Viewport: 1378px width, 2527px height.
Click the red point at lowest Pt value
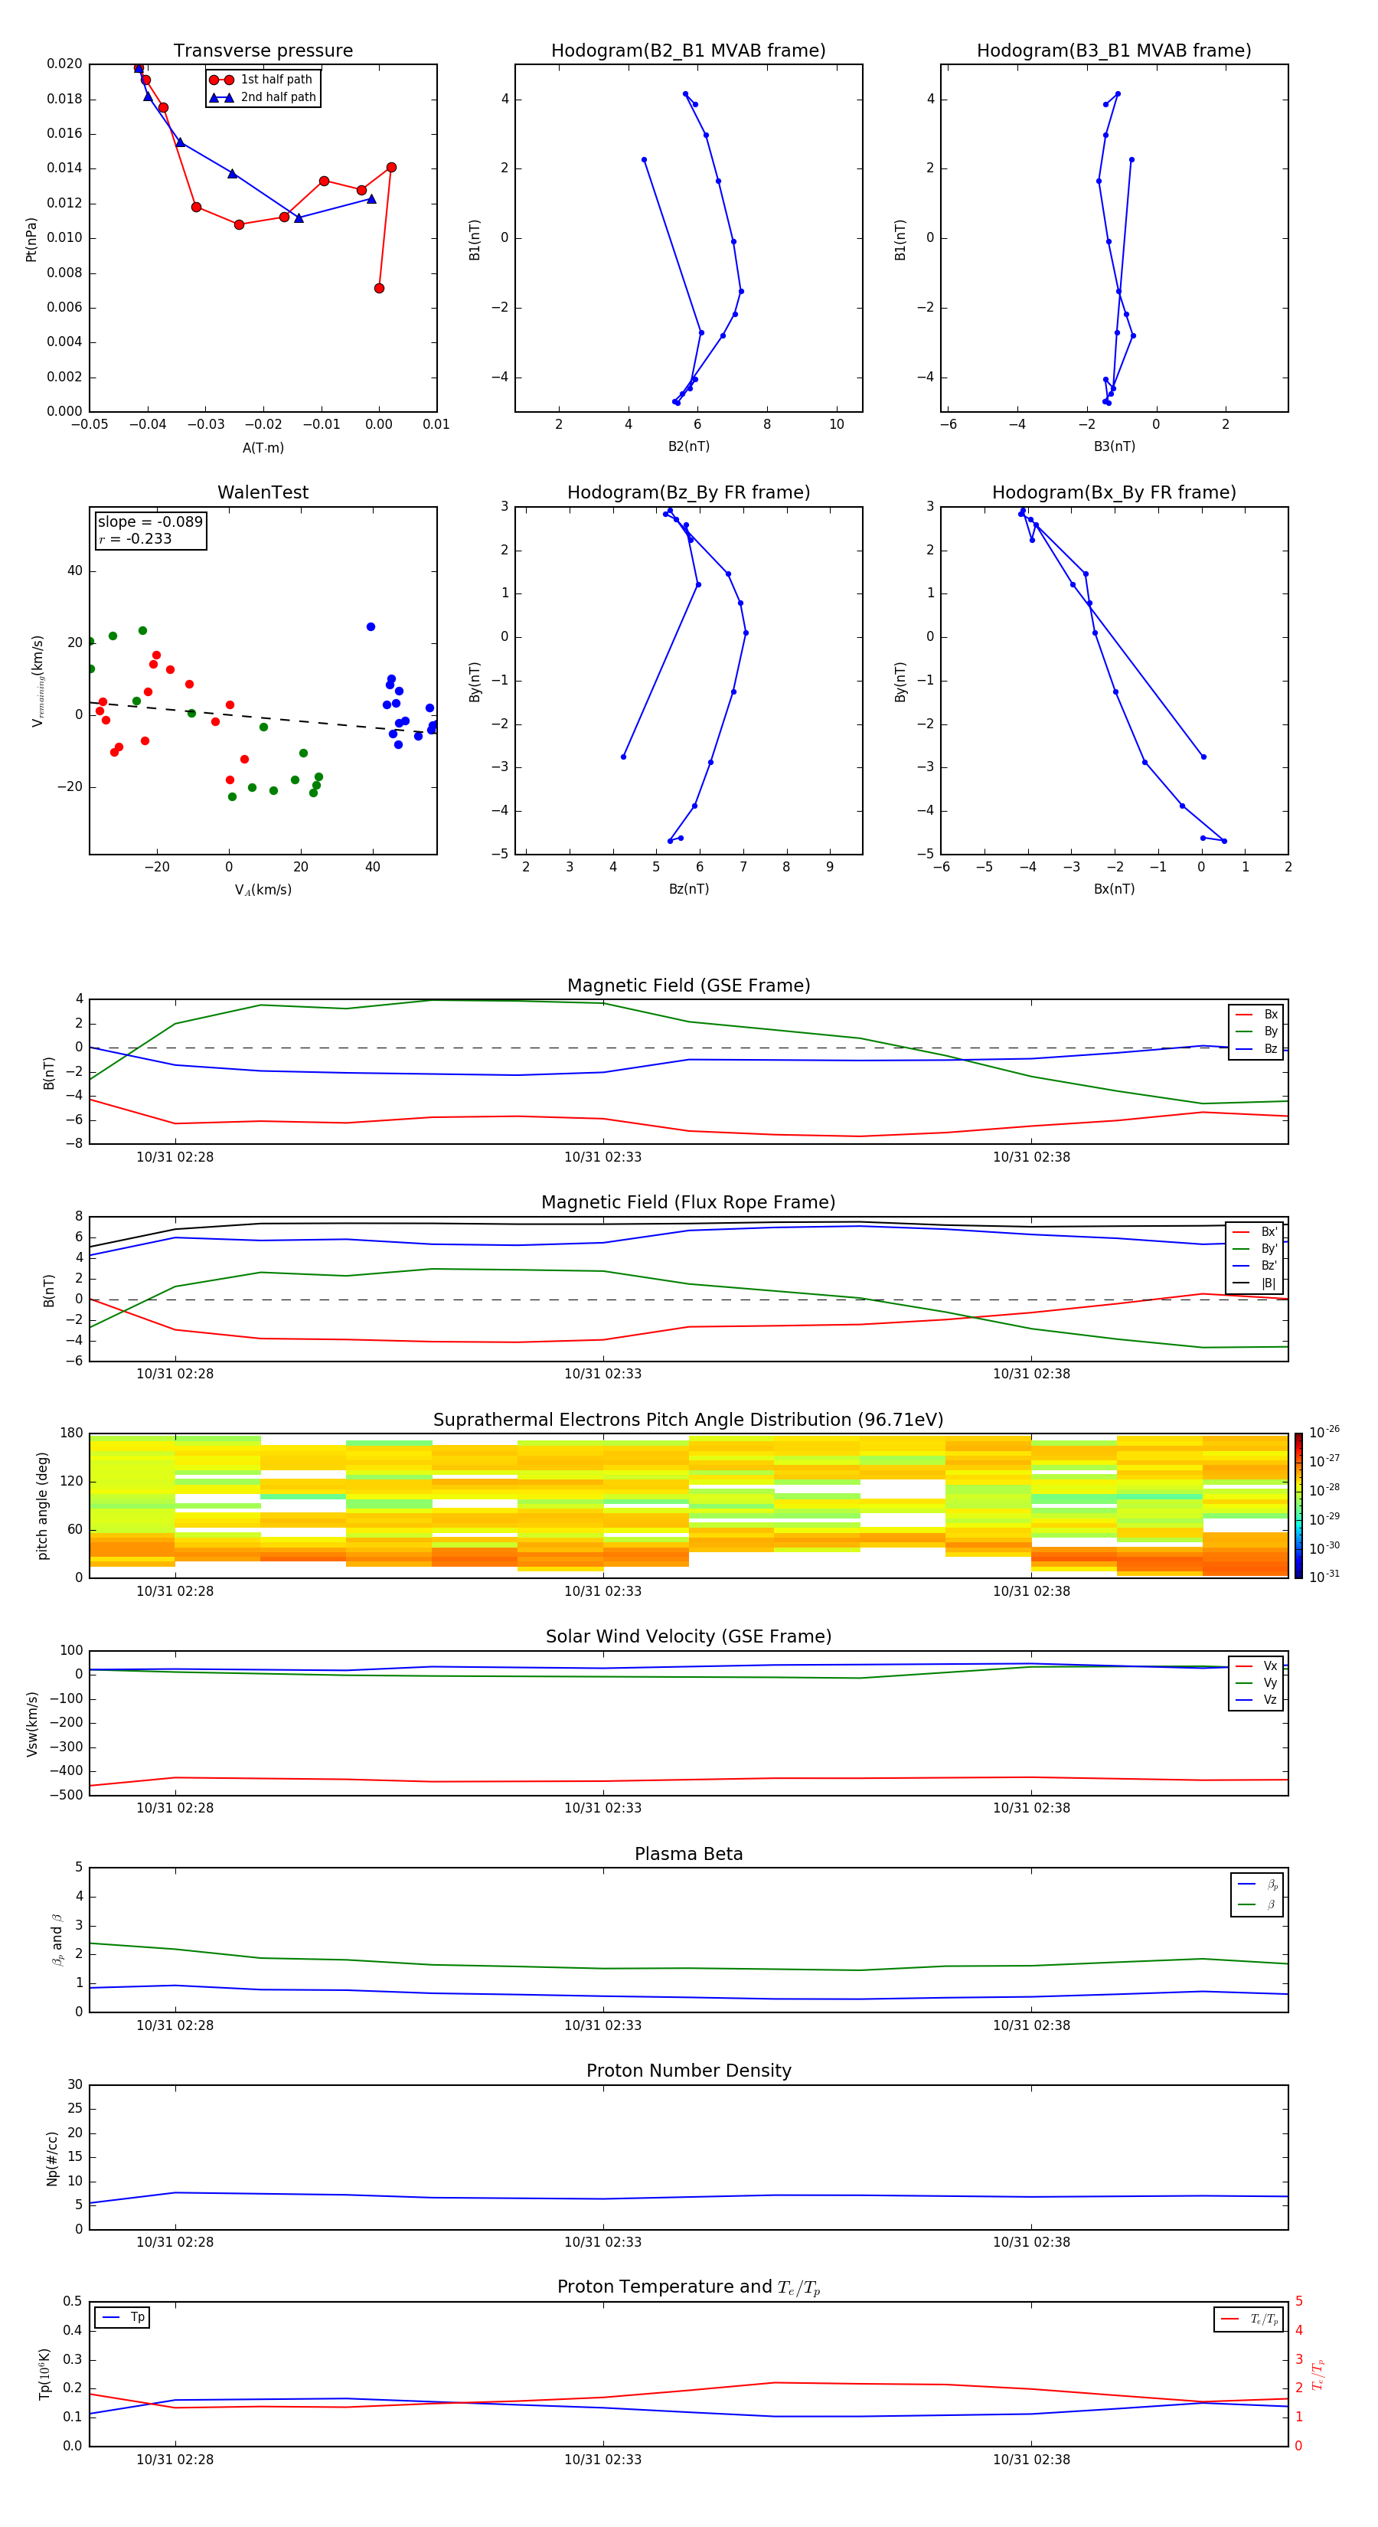(379, 289)
